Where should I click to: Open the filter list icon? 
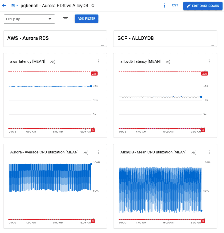65,19
